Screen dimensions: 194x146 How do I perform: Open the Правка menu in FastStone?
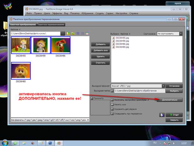pyautogui.click(x=38, y=13)
